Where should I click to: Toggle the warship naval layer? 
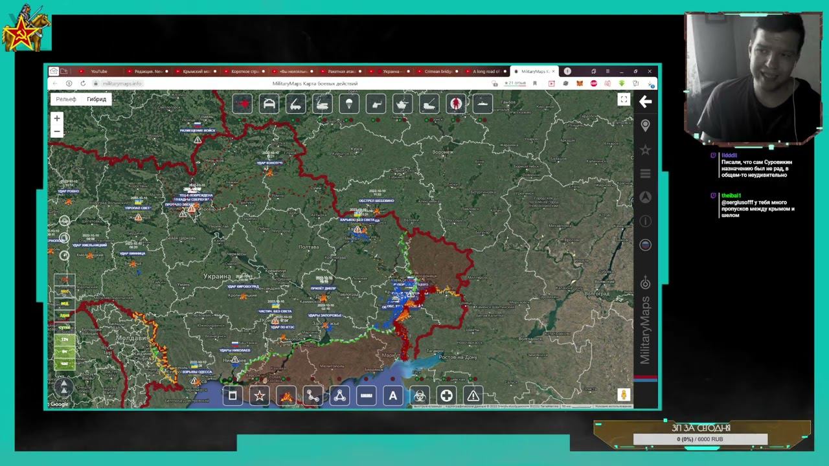click(483, 104)
